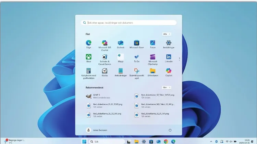Viewport: 257px width, 144px height.
Task: Open the Foton photos app
Action: [152, 43]
